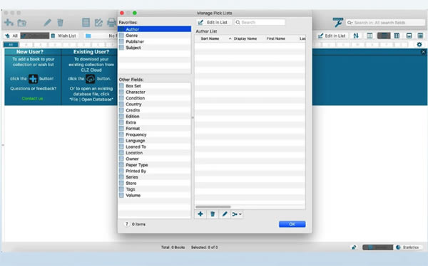Select the All tab in alphabet bar

point(11,44)
